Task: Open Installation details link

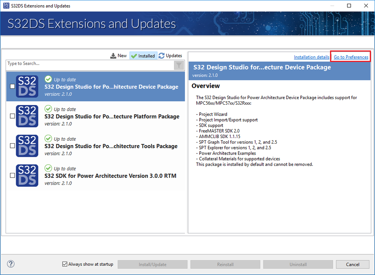Action: click(312, 57)
